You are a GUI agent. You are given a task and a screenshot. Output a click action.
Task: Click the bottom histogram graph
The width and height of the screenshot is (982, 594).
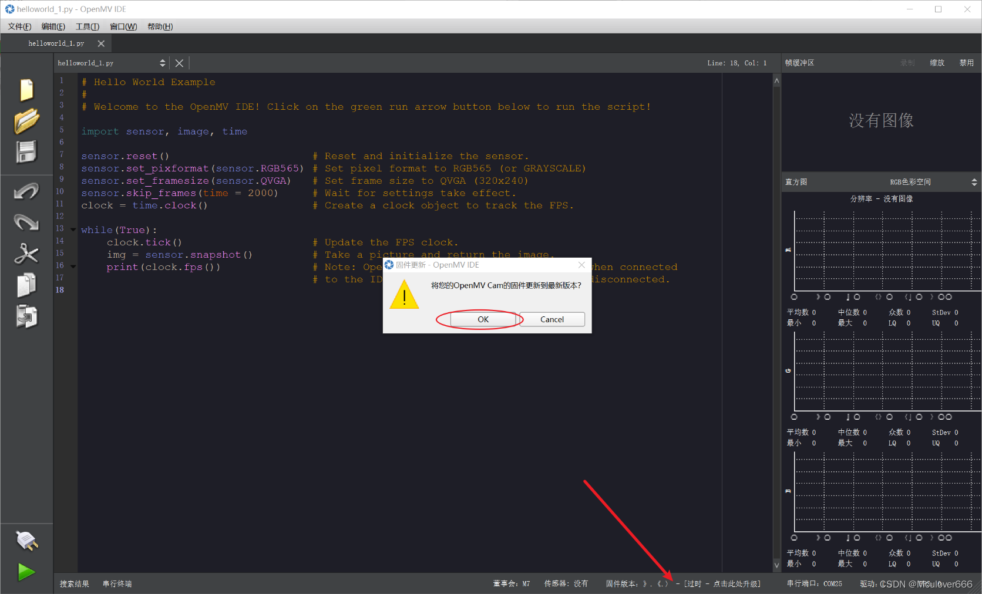(887, 492)
